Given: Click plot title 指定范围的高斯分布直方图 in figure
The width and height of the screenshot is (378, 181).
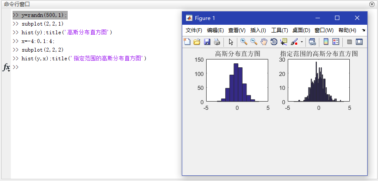Looking at the screenshot, I should coord(319,53).
